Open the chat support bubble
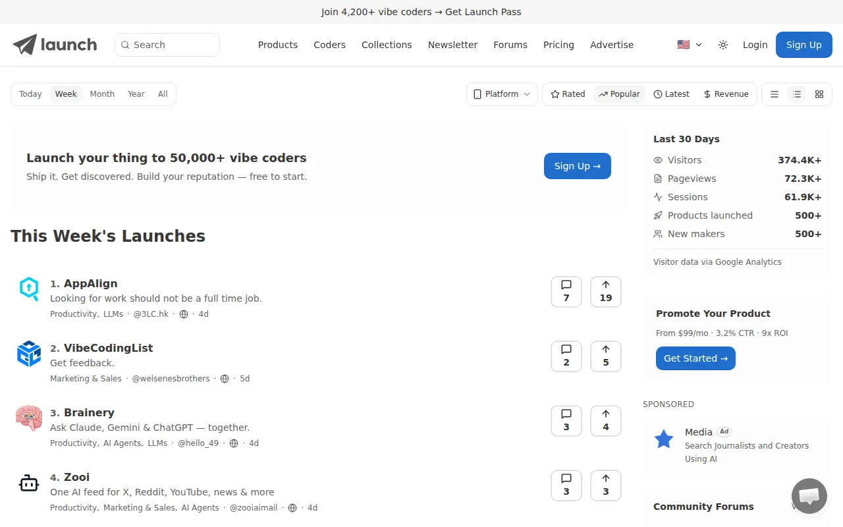 809,496
